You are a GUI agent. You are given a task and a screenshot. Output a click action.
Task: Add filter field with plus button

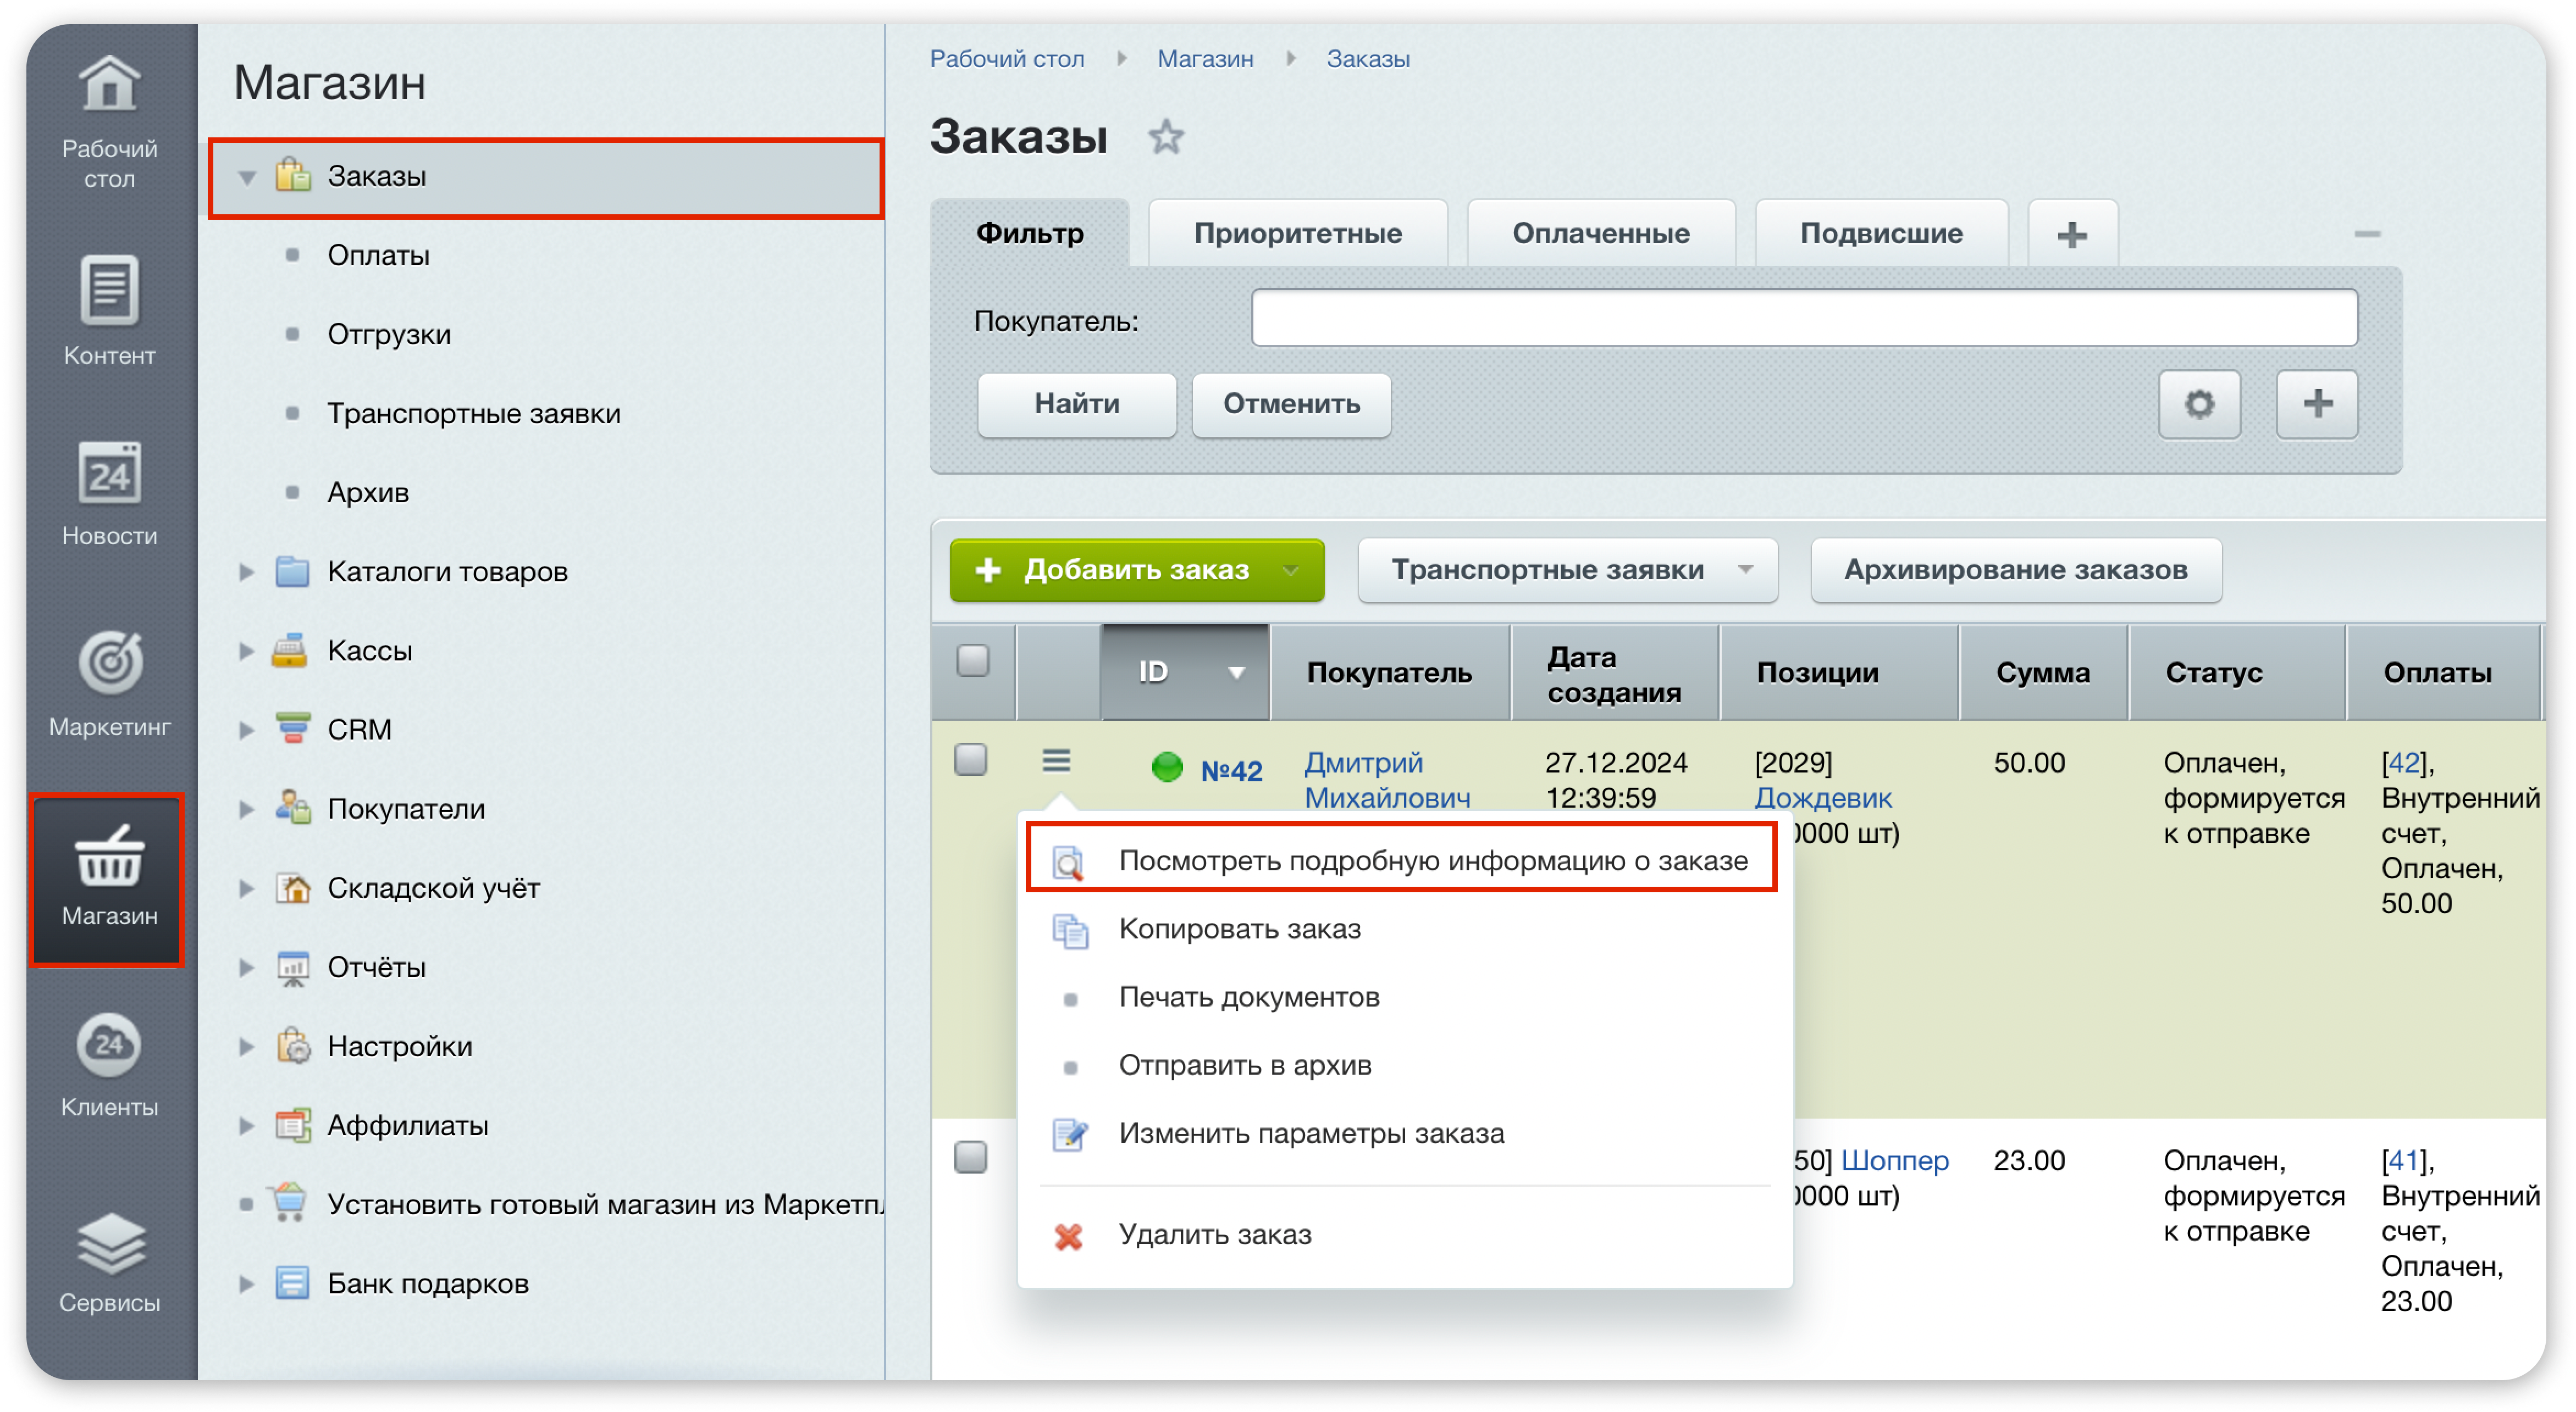pyautogui.click(x=2316, y=404)
